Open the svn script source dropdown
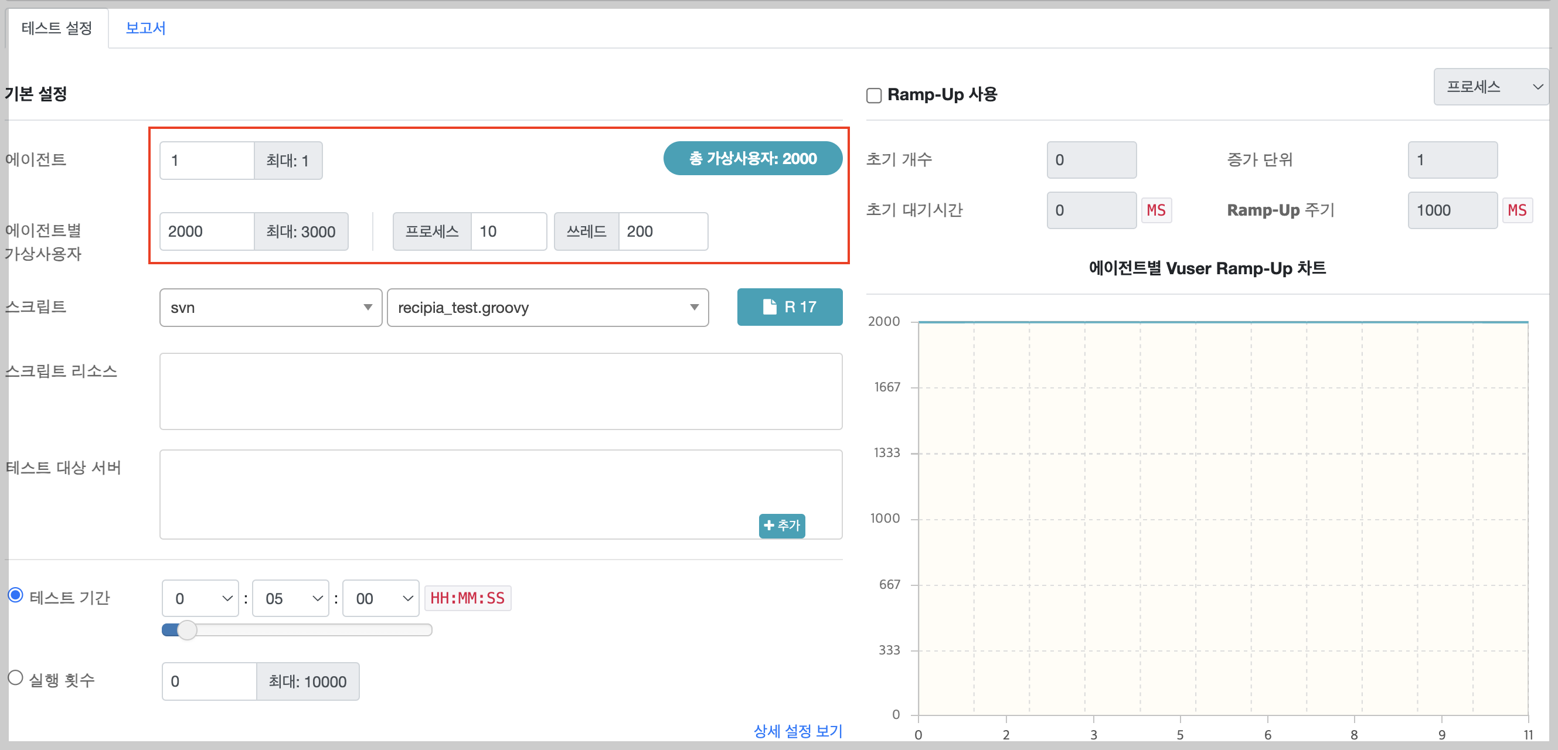 (270, 307)
